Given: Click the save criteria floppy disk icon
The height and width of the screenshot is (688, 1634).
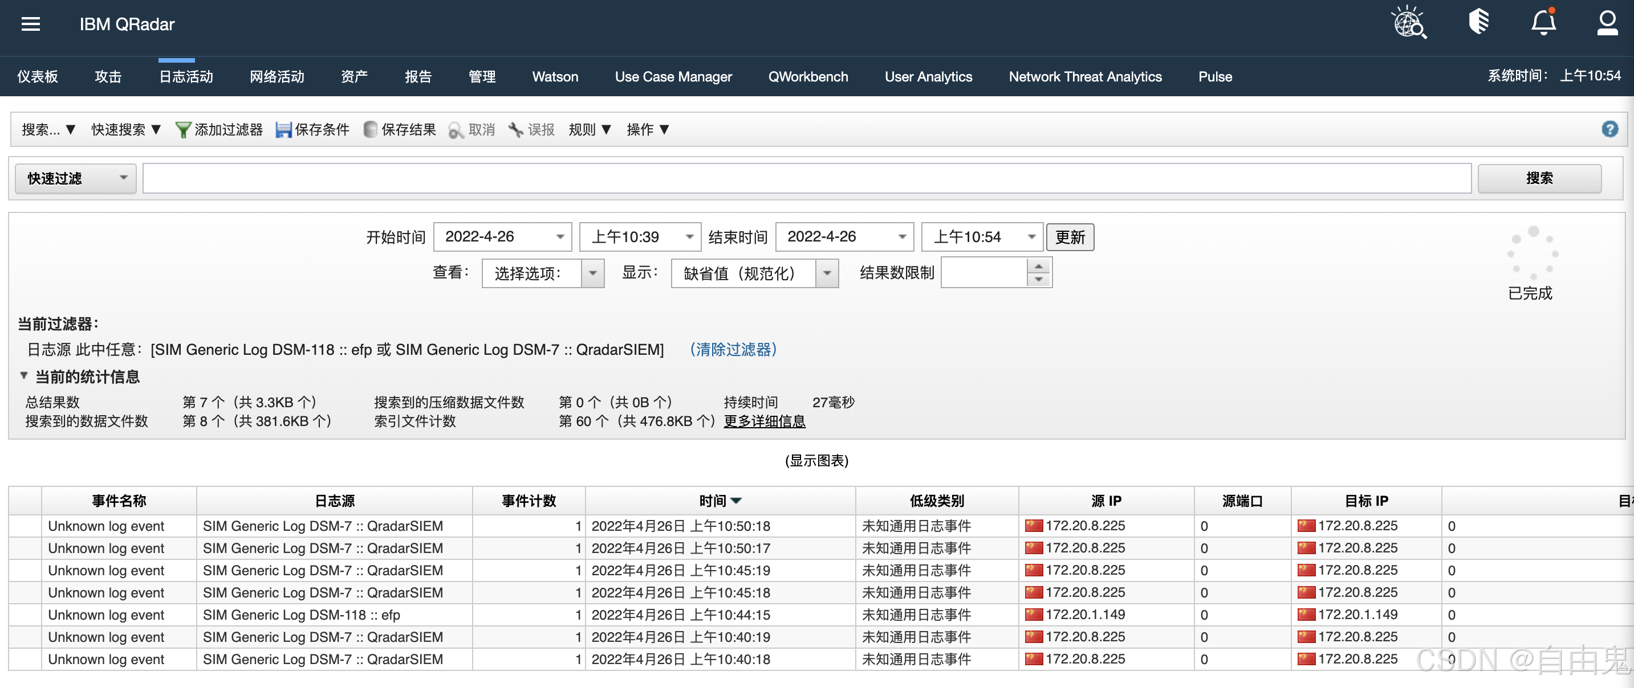Looking at the screenshot, I should point(283,130).
